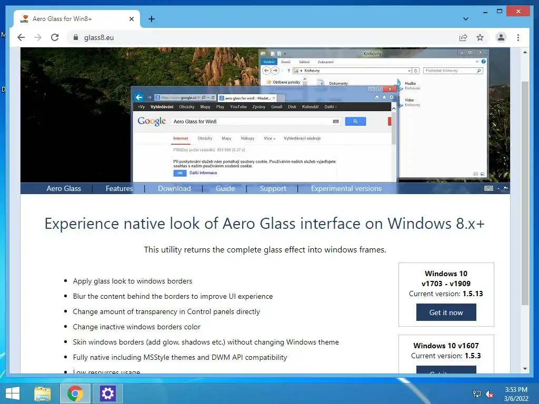Viewport: 539px width, 404px height.
Task: Click the muted volume tray icon
Action: pyautogui.click(x=489, y=394)
